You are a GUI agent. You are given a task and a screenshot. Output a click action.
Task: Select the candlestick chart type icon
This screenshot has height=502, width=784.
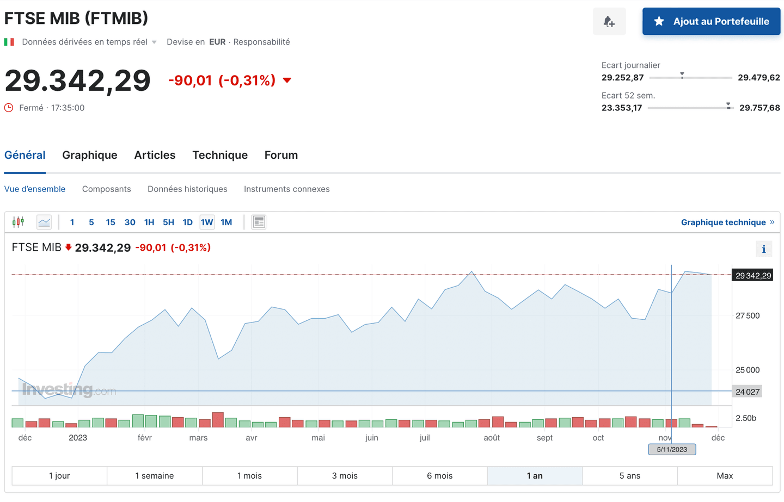(18, 221)
